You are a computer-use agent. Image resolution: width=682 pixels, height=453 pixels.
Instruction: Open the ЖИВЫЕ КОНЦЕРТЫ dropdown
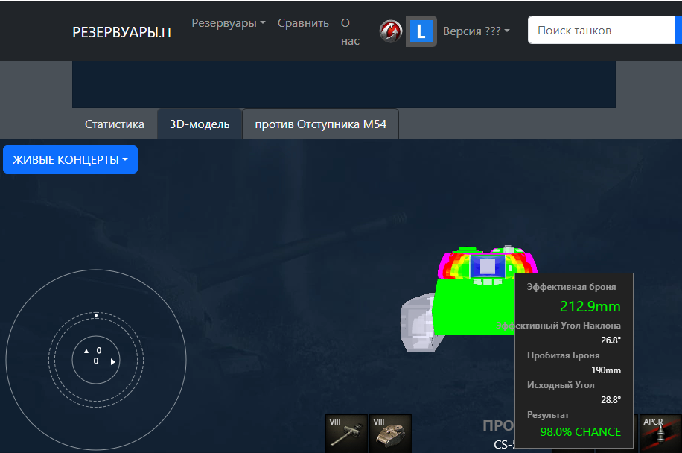[70, 159]
